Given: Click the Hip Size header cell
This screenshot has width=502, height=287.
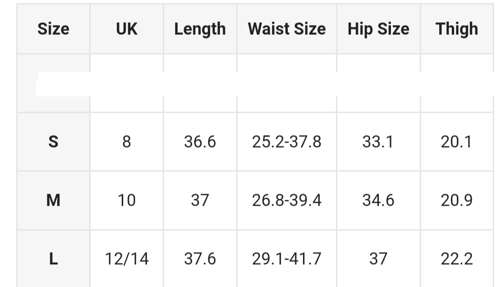Looking at the screenshot, I should [378, 29].
